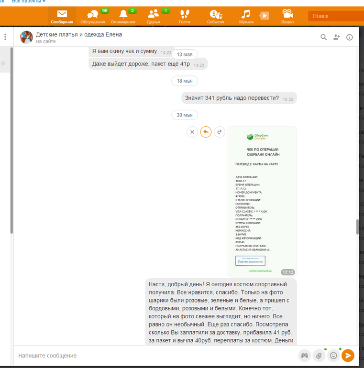Reply to the Sberbank receipt message

206,132
